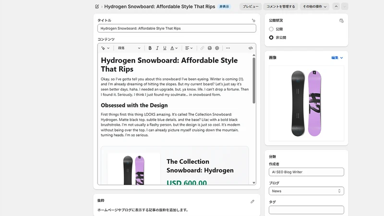Click the 'Obsessed with the Design' heading

point(134,105)
